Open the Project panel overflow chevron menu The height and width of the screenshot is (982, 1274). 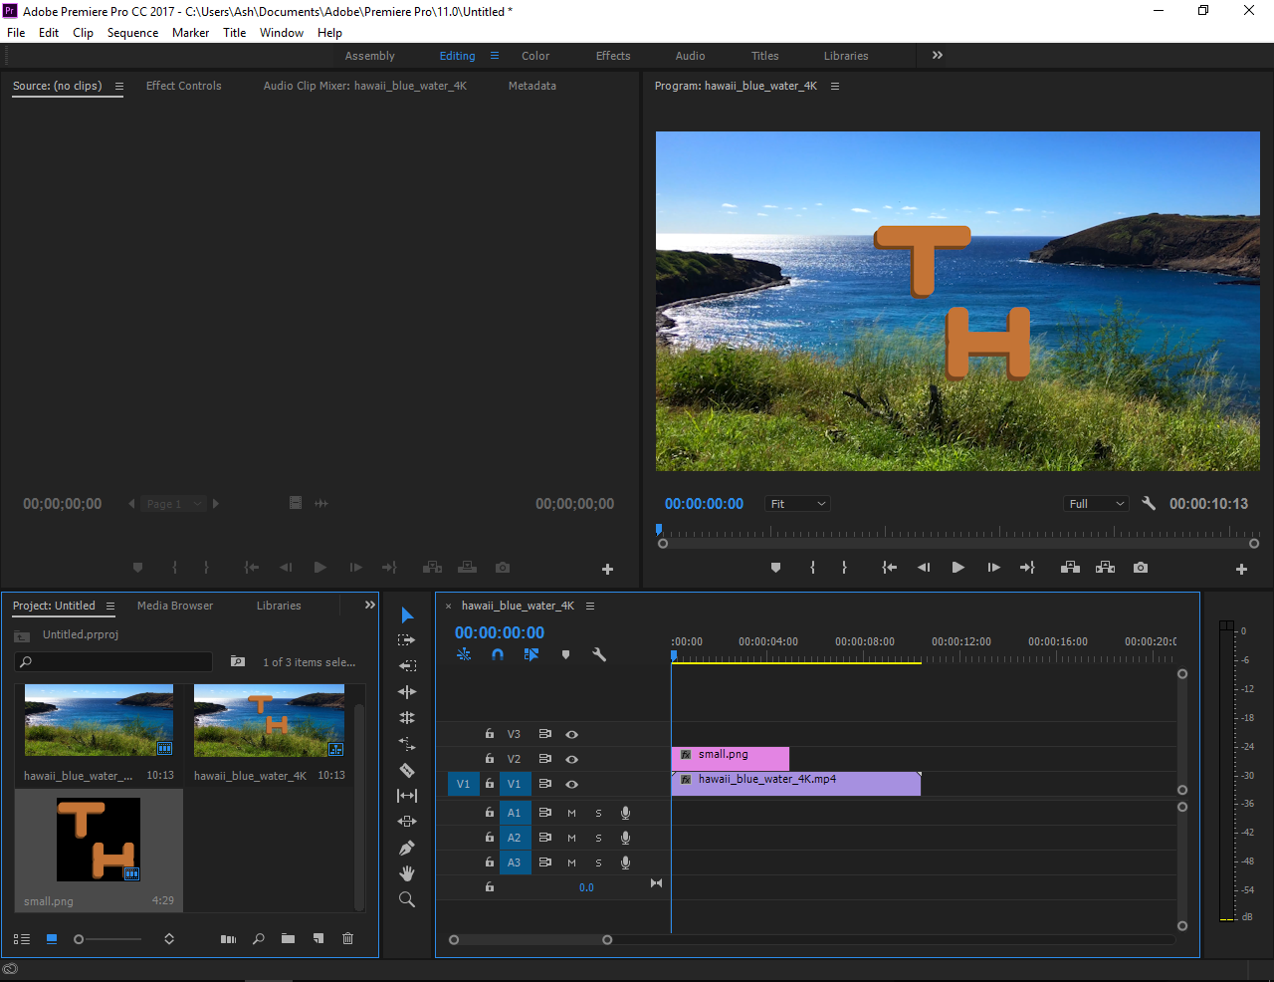369,605
